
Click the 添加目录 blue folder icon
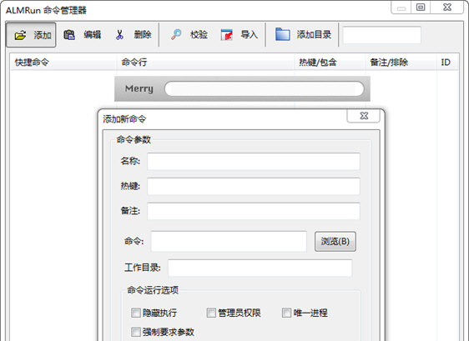coord(283,34)
